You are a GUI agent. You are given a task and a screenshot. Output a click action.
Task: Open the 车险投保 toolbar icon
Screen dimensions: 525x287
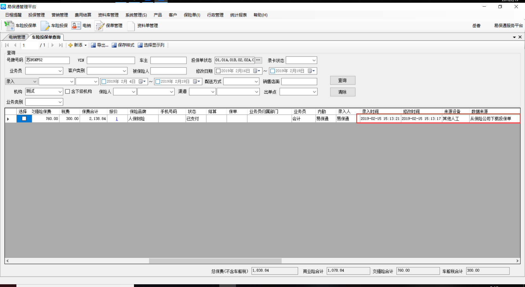[x=45, y=26]
